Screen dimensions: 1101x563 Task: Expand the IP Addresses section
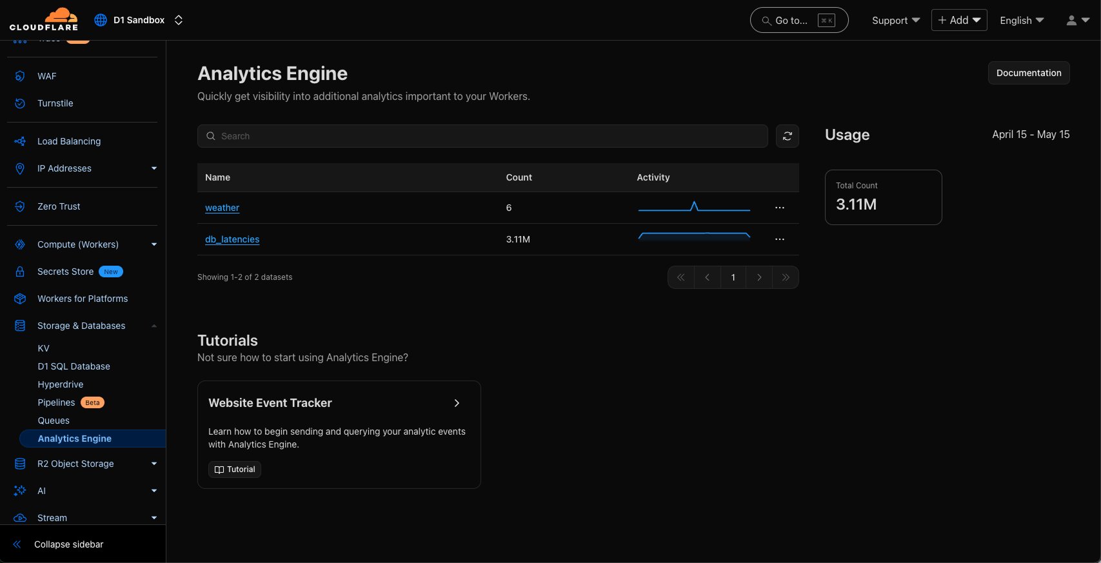154,168
